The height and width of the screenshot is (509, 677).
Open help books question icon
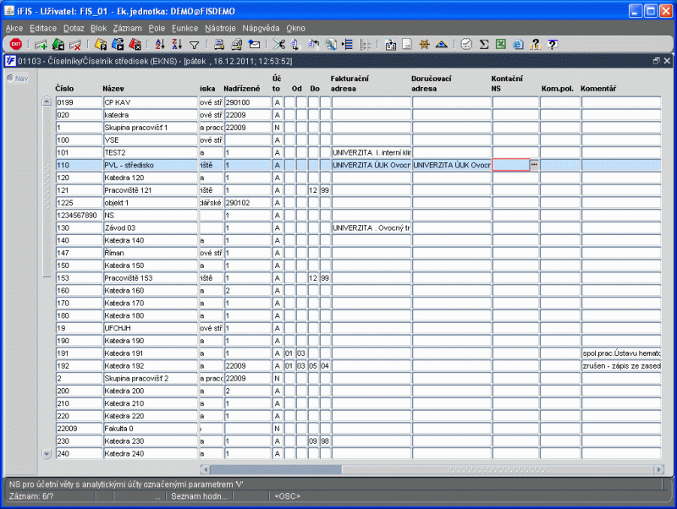[x=536, y=44]
